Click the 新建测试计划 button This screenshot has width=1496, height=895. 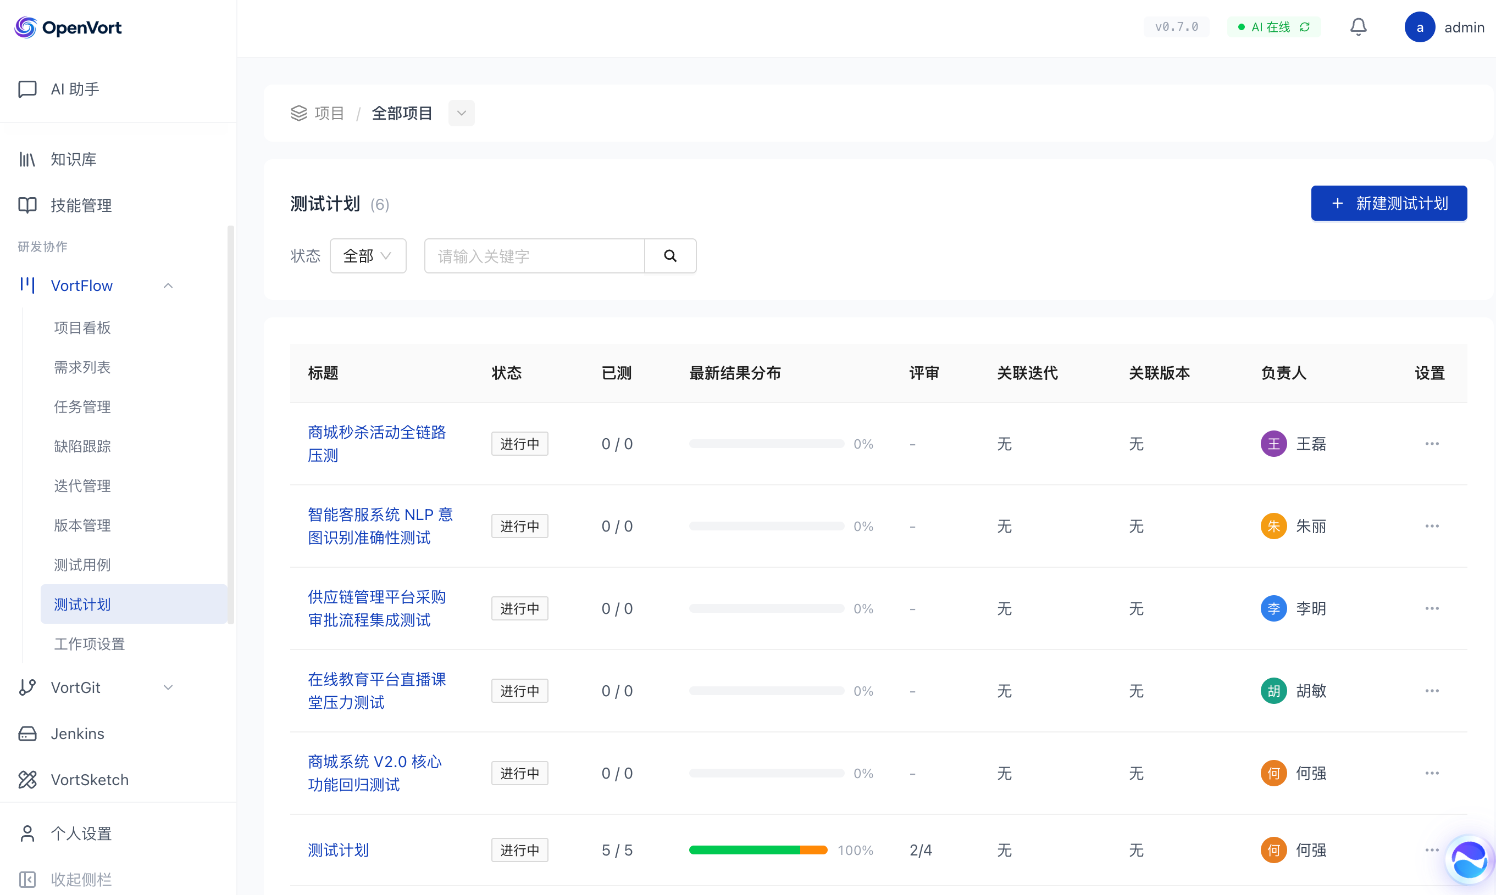tap(1389, 203)
